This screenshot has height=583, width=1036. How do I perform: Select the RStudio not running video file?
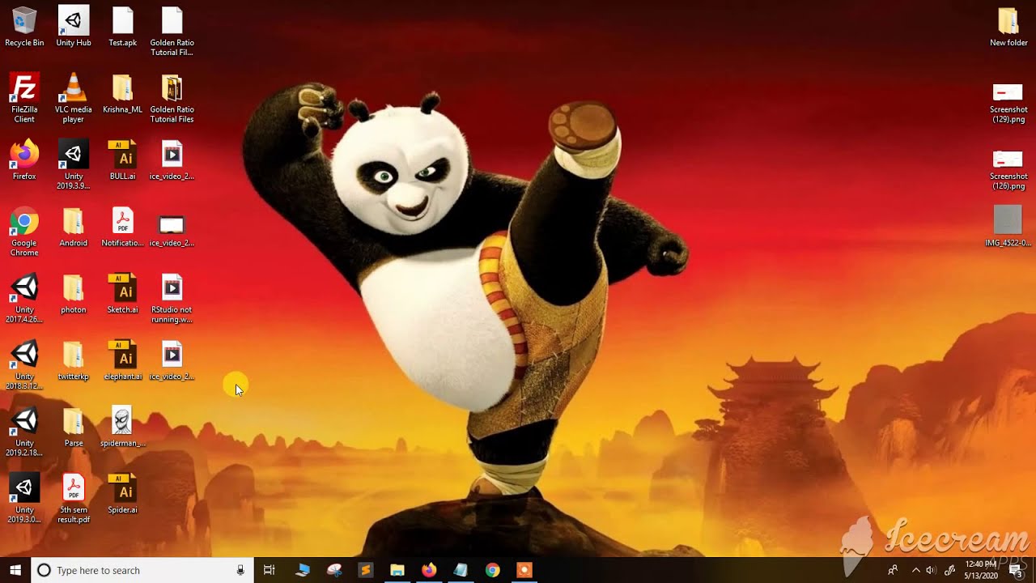point(172,298)
